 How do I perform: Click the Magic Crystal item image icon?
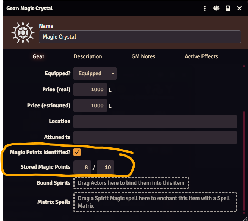(x=23, y=33)
